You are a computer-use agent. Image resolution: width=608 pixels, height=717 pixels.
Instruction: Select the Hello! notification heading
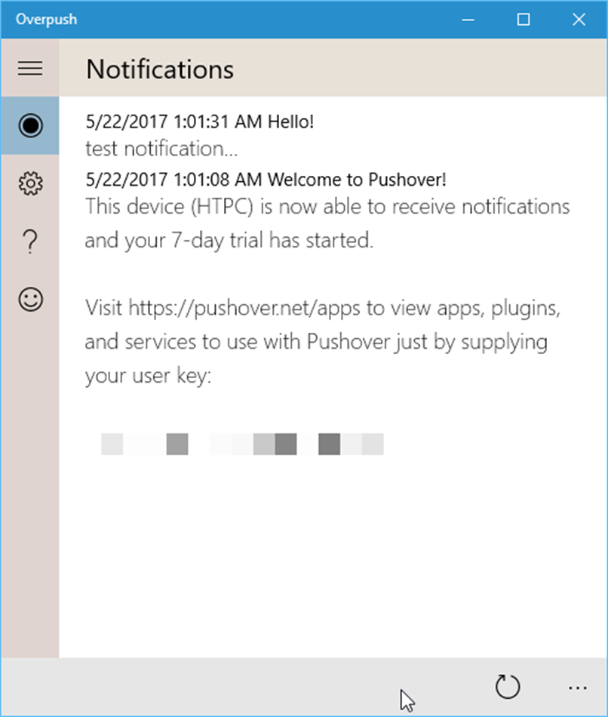coord(200,122)
